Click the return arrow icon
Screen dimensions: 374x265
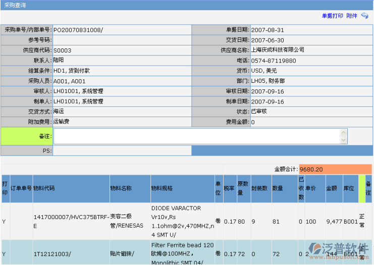point(365,16)
